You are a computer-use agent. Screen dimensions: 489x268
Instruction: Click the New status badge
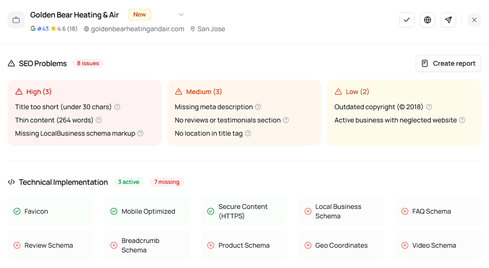pyautogui.click(x=139, y=15)
